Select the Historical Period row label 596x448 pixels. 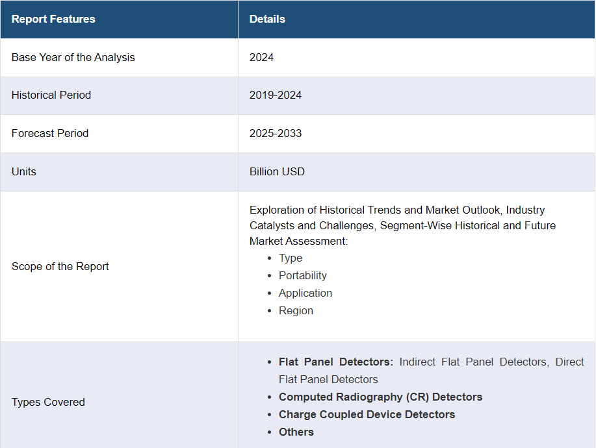(x=51, y=95)
